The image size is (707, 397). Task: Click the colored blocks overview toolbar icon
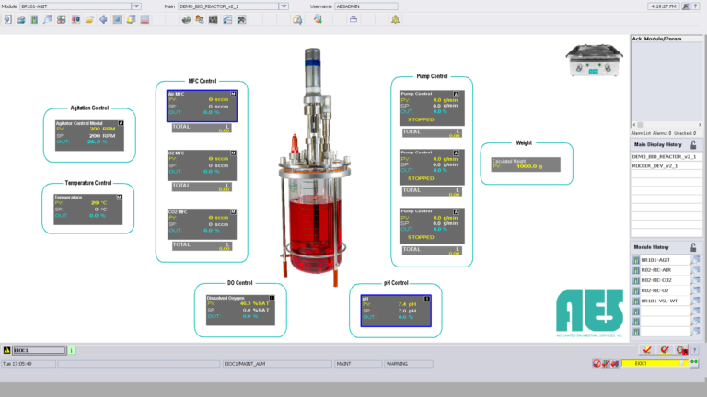[x=62, y=19]
